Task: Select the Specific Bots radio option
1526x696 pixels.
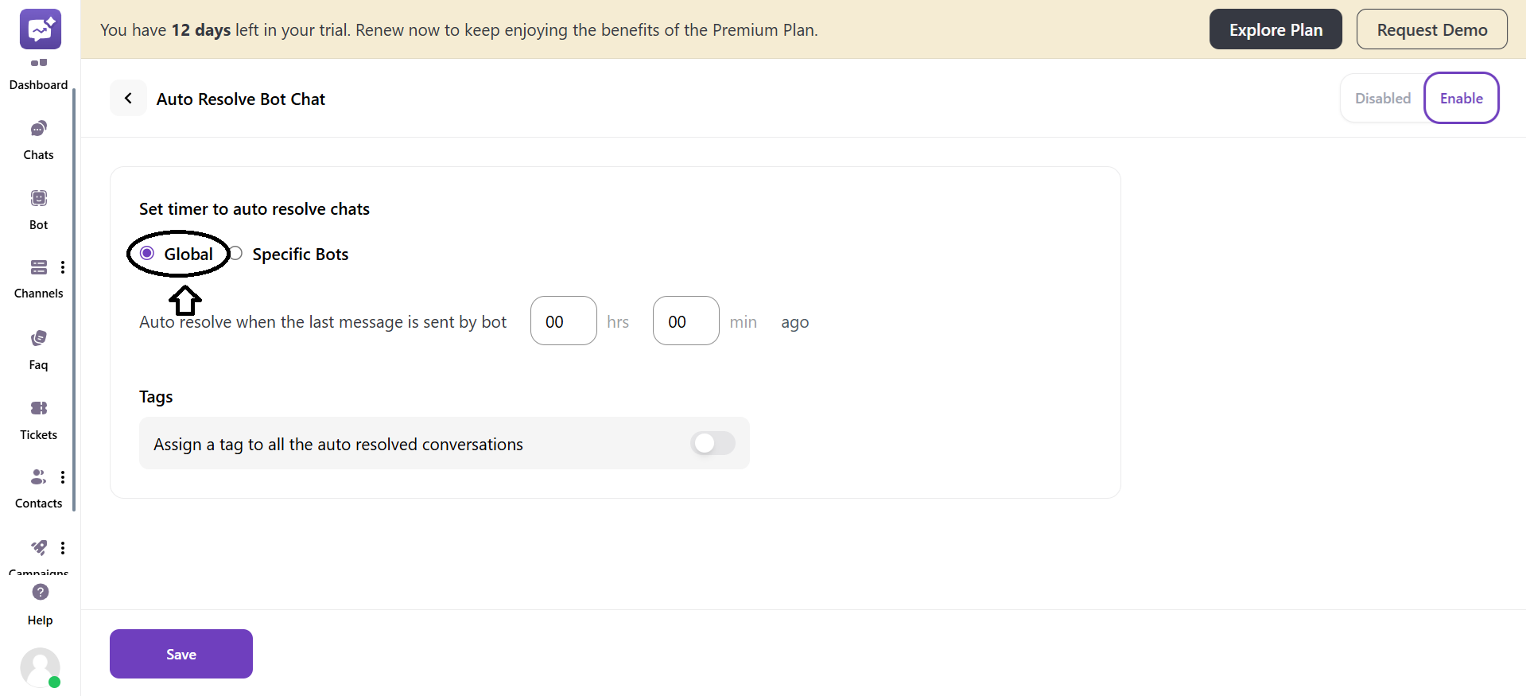Action: 236,254
